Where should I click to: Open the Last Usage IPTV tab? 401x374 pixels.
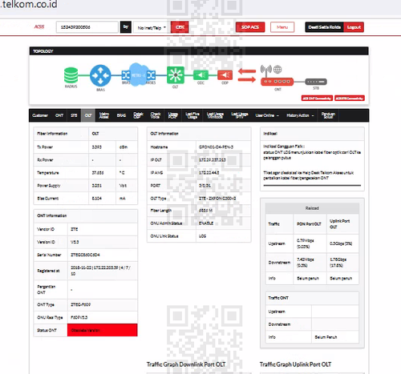240,115
